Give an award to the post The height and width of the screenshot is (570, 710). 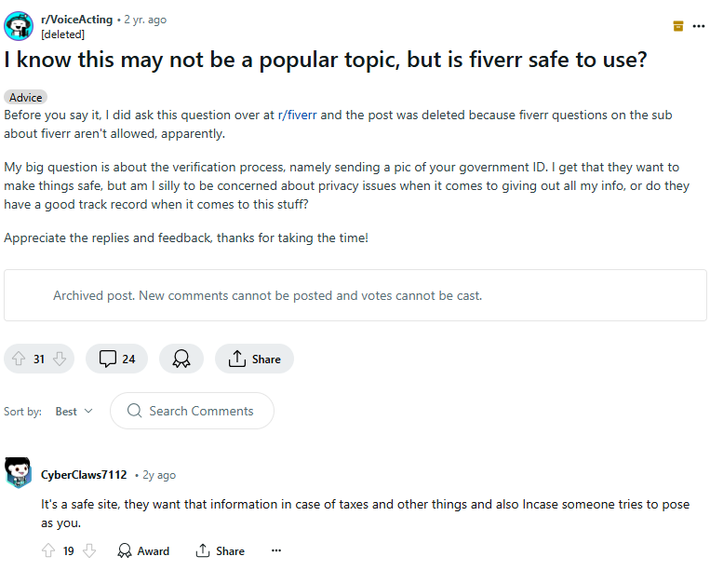[181, 360]
